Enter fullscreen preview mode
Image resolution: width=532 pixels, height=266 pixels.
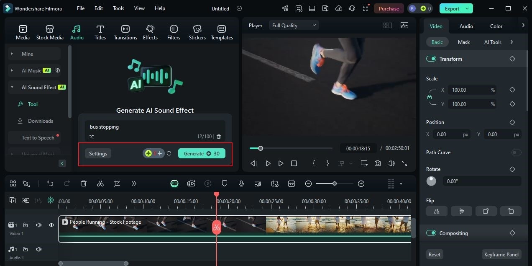pos(404,163)
